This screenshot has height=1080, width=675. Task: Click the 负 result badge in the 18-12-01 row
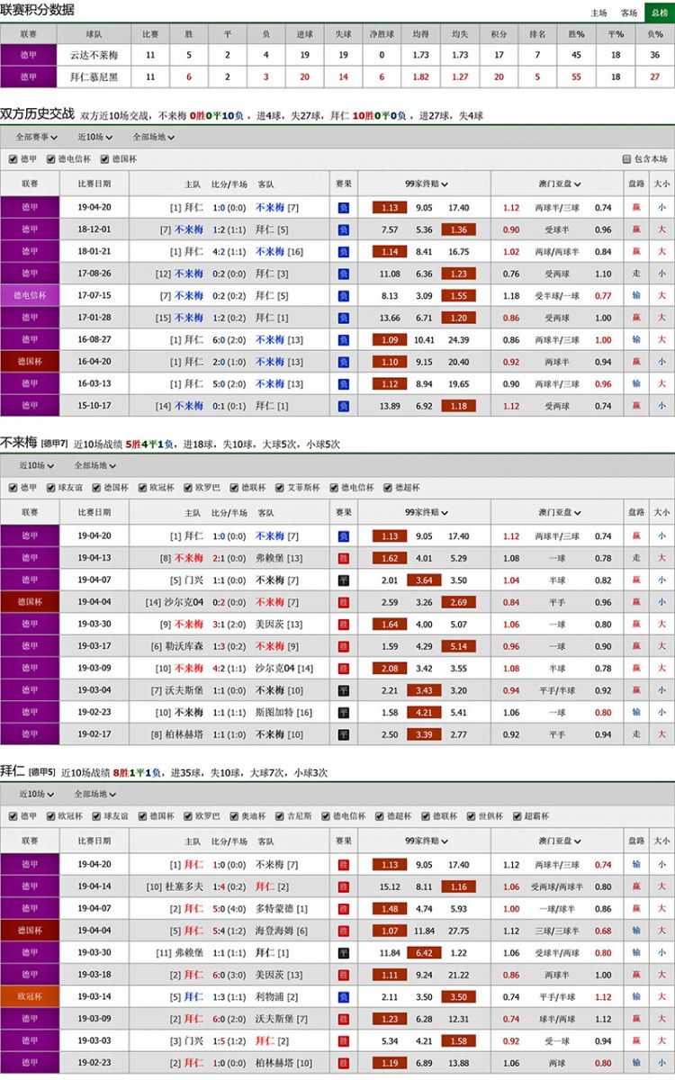343,229
